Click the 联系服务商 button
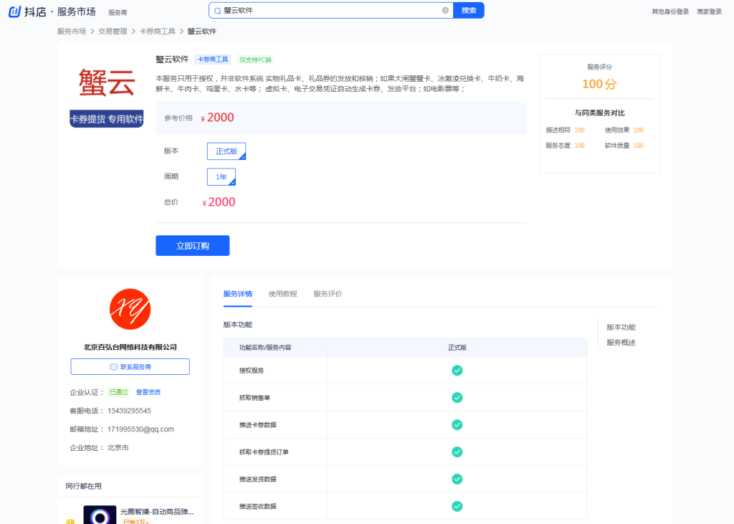734x524 pixels. click(x=130, y=367)
